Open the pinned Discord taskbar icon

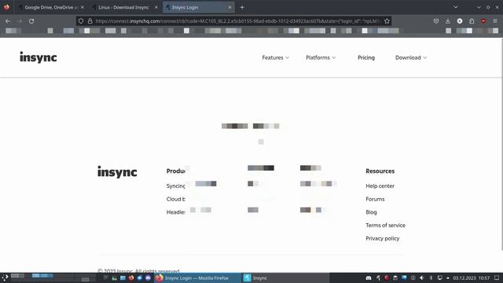coord(148,277)
